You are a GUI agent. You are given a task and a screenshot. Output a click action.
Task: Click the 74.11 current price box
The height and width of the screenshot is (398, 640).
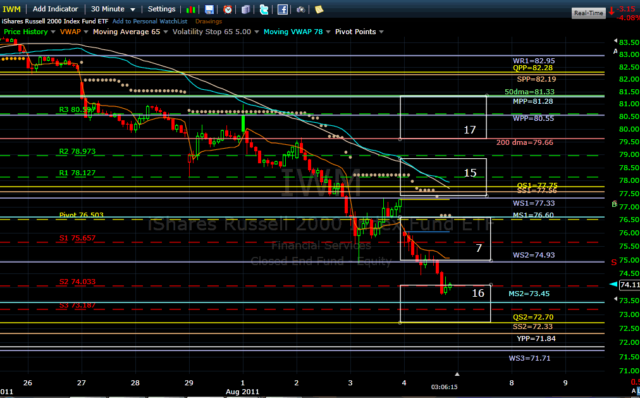(x=629, y=285)
